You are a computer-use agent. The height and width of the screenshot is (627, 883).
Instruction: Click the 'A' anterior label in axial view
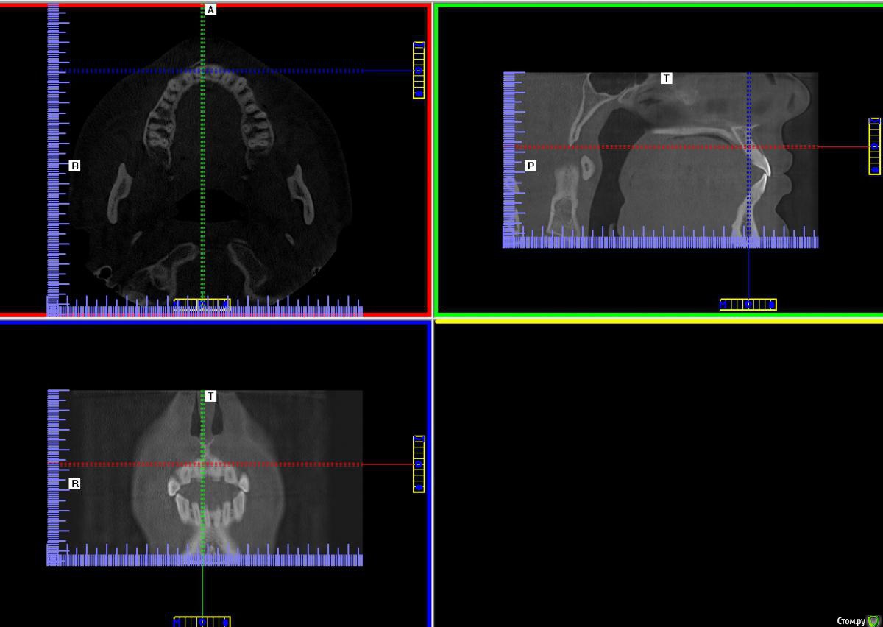210,10
